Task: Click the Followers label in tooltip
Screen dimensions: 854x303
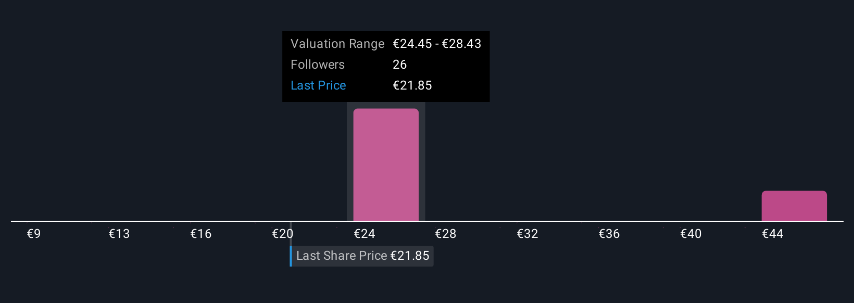Action: [x=318, y=65]
